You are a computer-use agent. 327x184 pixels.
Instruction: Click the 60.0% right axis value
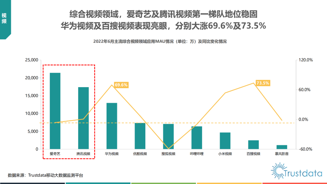[x=305, y=90]
